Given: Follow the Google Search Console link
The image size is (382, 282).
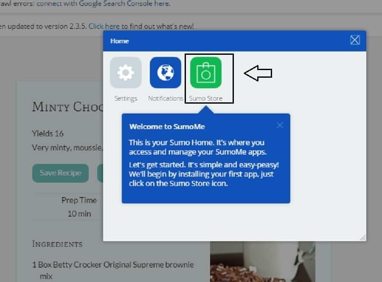Looking at the screenshot, I should tap(103, 3).
